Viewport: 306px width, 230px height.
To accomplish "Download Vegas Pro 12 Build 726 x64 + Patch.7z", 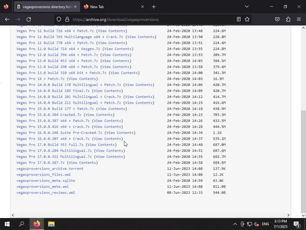I will pyautogui.click(x=55, y=31).
